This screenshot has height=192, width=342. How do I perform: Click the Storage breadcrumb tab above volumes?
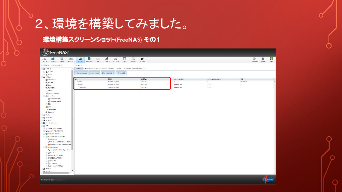[78, 65]
